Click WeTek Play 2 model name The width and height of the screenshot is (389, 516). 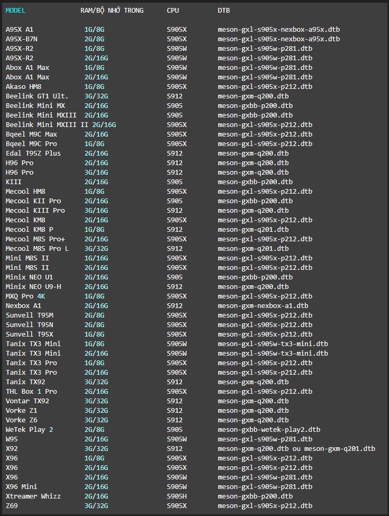click(x=29, y=430)
